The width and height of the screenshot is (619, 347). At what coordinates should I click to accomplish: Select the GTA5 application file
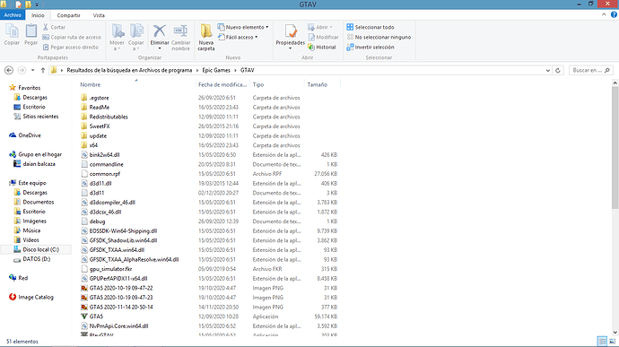point(96,317)
